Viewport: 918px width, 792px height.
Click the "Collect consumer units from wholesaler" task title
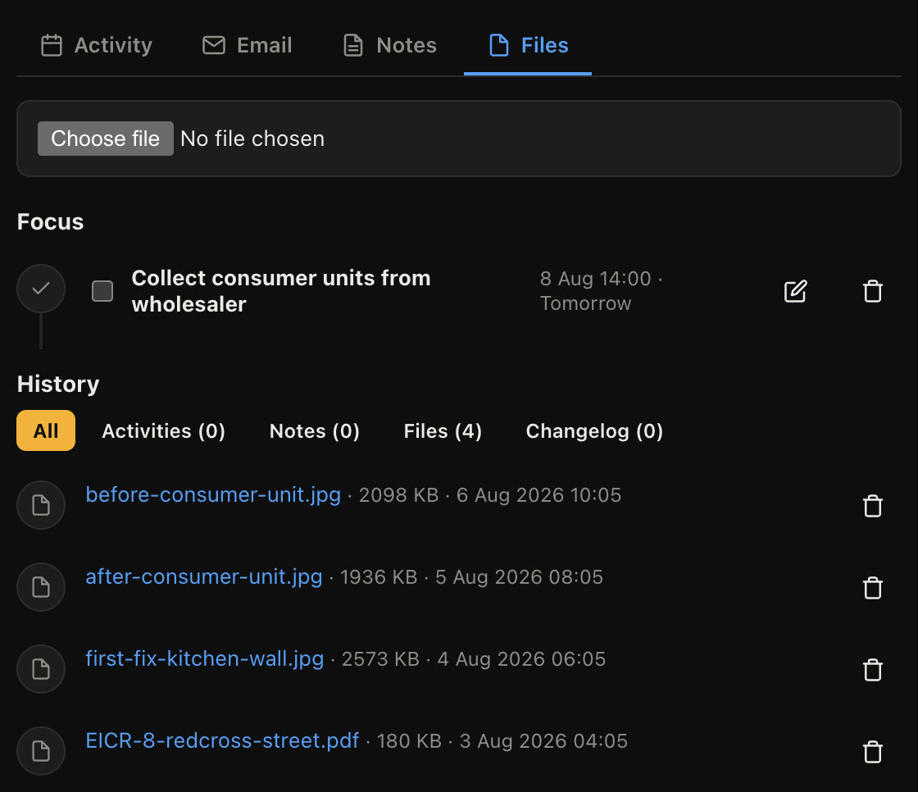[x=281, y=290]
